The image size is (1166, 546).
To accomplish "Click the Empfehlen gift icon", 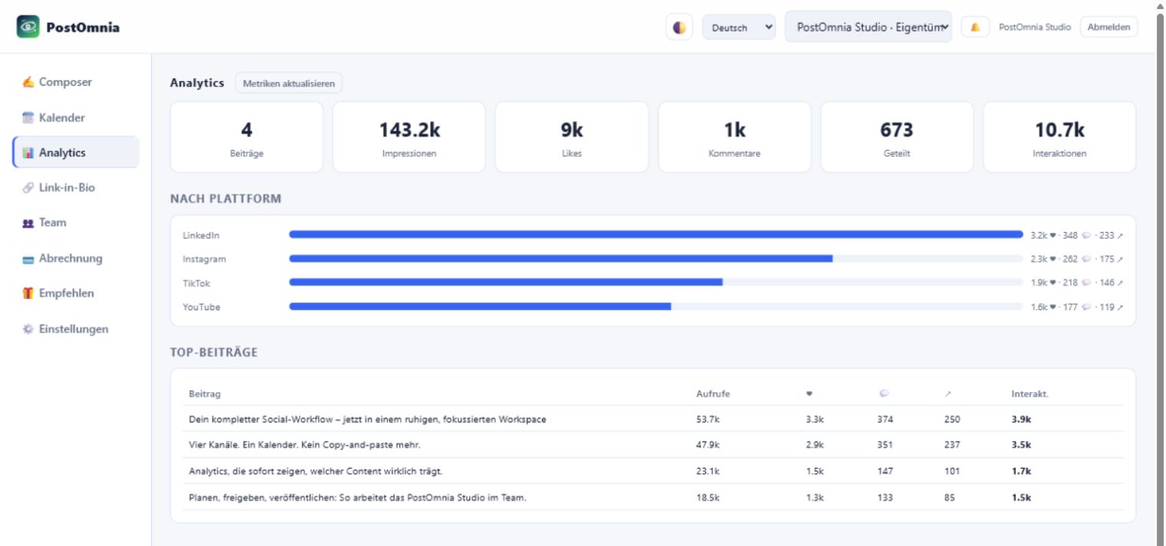I will (28, 293).
